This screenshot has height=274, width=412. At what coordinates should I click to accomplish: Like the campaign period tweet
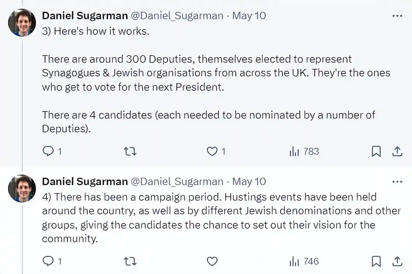(212, 261)
